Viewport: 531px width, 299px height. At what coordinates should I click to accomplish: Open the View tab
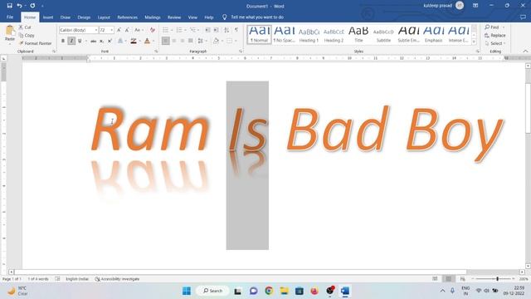coord(192,17)
